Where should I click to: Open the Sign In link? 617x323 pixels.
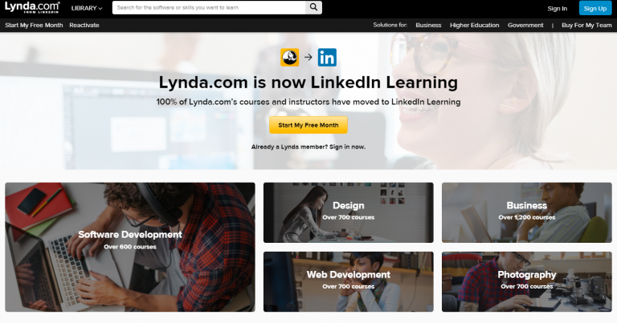pyautogui.click(x=558, y=8)
